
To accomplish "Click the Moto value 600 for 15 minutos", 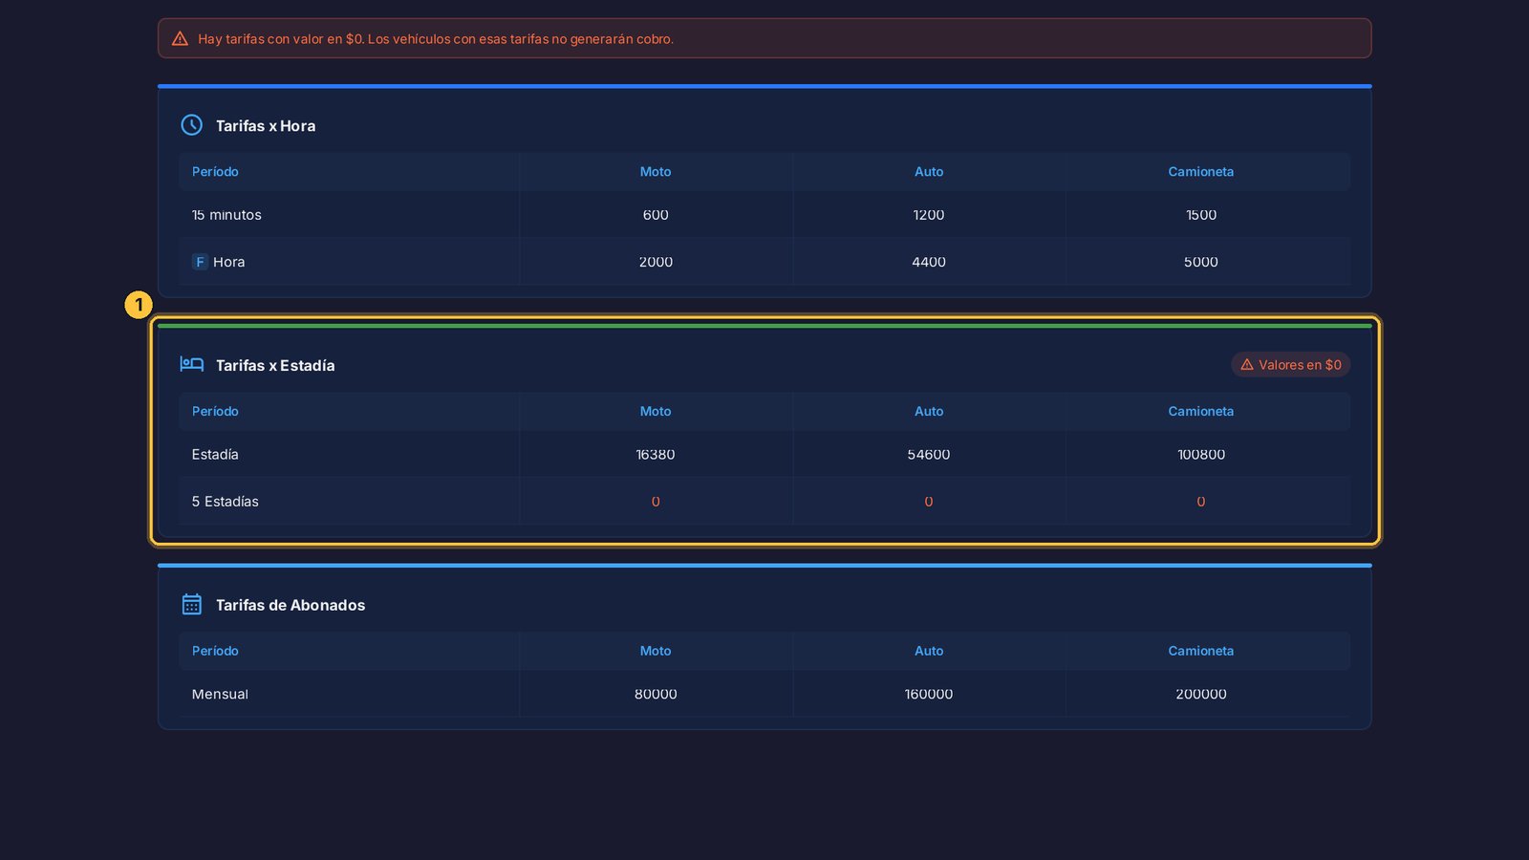I will coord(656,215).
